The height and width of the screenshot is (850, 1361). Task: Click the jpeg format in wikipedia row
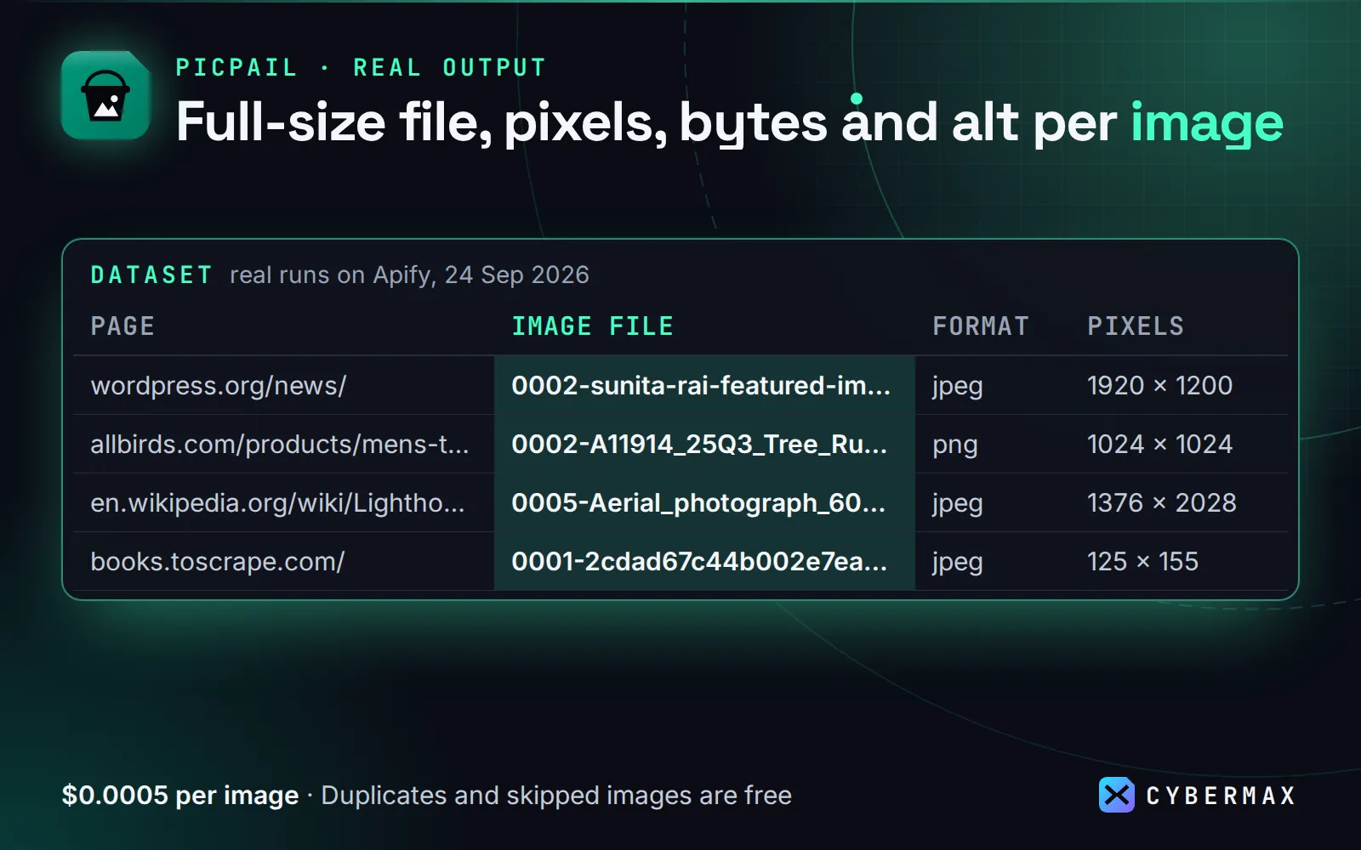click(x=958, y=504)
